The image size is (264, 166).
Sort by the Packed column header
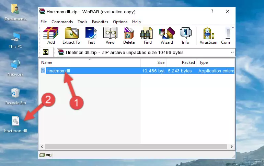182,63
